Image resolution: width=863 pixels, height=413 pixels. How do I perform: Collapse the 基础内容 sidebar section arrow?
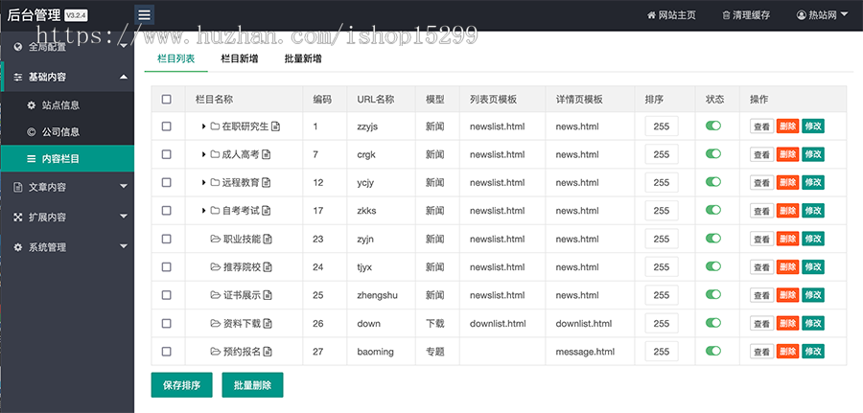pyautogui.click(x=124, y=77)
